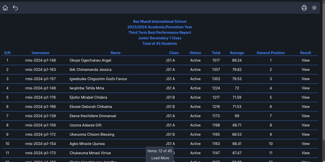Click the S/N column header
This screenshot has height=162, width=325.
coord(7,53)
